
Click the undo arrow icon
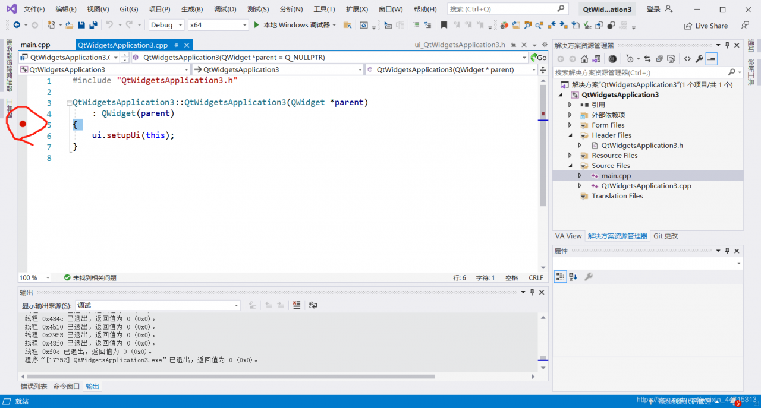pyautogui.click(x=109, y=25)
